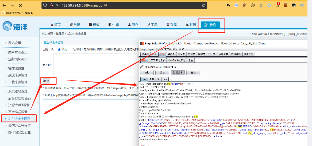Image resolution: width=312 pixels, height=146 pixels.
Task: Switch to 编码器 tab in Burp
Action: pos(201,54)
